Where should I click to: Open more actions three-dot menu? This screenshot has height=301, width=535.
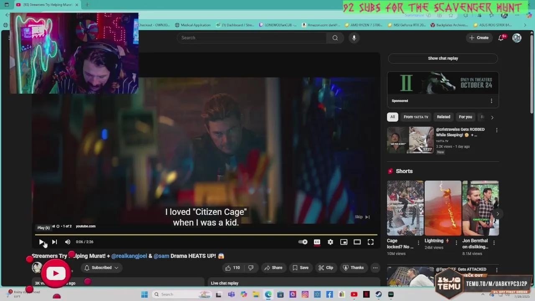tap(375, 268)
